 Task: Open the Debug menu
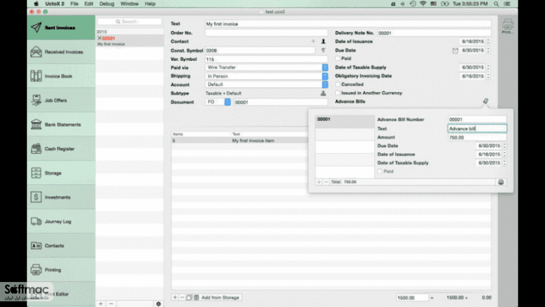(107, 4)
